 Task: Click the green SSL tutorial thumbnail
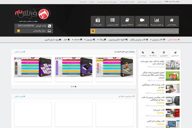[173, 76]
